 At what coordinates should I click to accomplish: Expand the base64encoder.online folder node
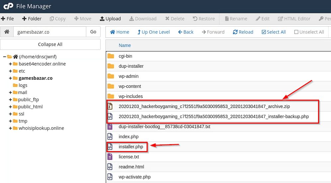(x=10, y=64)
